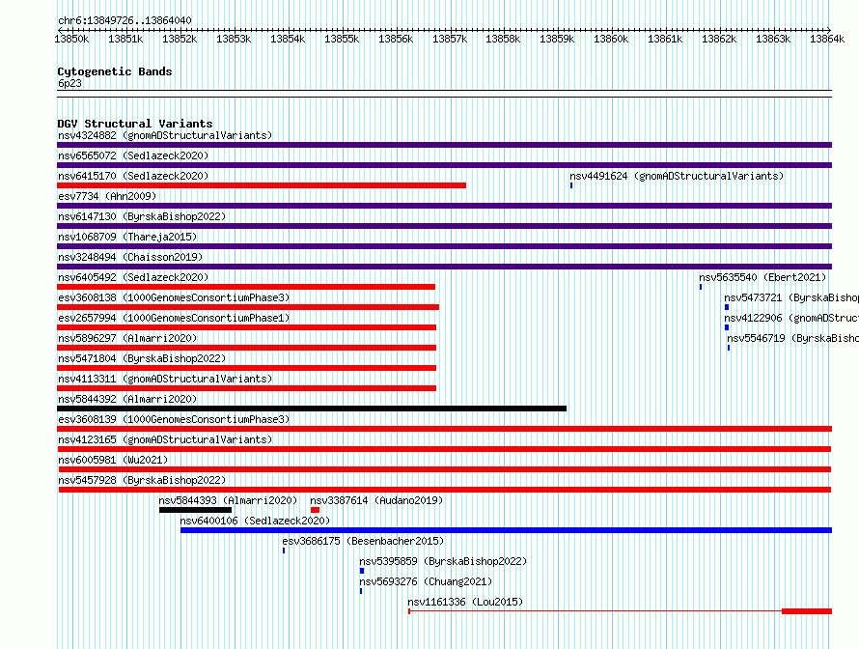The height and width of the screenshot is (649, 859).
Task: Open esv2657994 (1000GenomesConsortiumPhase1) label
Action: point(174,318)
